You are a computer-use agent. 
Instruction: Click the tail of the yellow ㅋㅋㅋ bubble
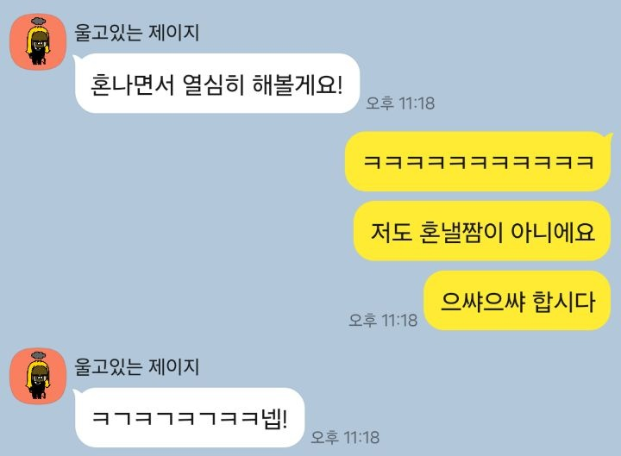[609, 137]
